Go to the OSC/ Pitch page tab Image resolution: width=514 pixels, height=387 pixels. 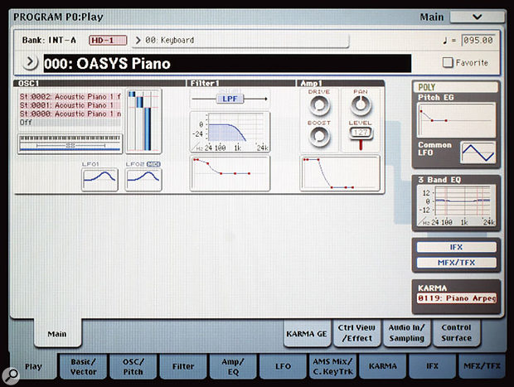tap(133, 366)
